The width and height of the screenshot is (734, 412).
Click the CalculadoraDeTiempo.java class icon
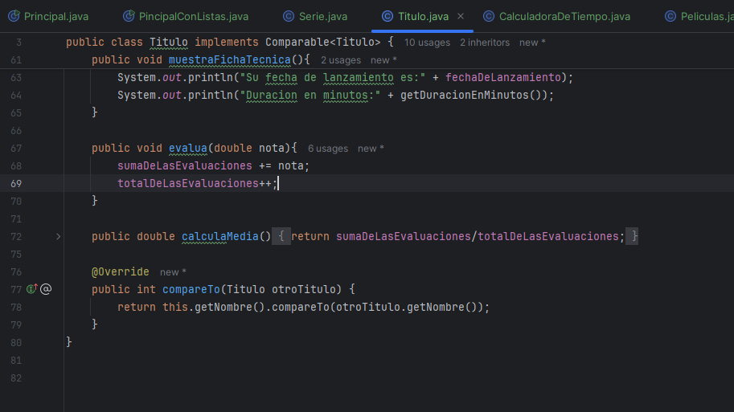(x=489, y=16)
